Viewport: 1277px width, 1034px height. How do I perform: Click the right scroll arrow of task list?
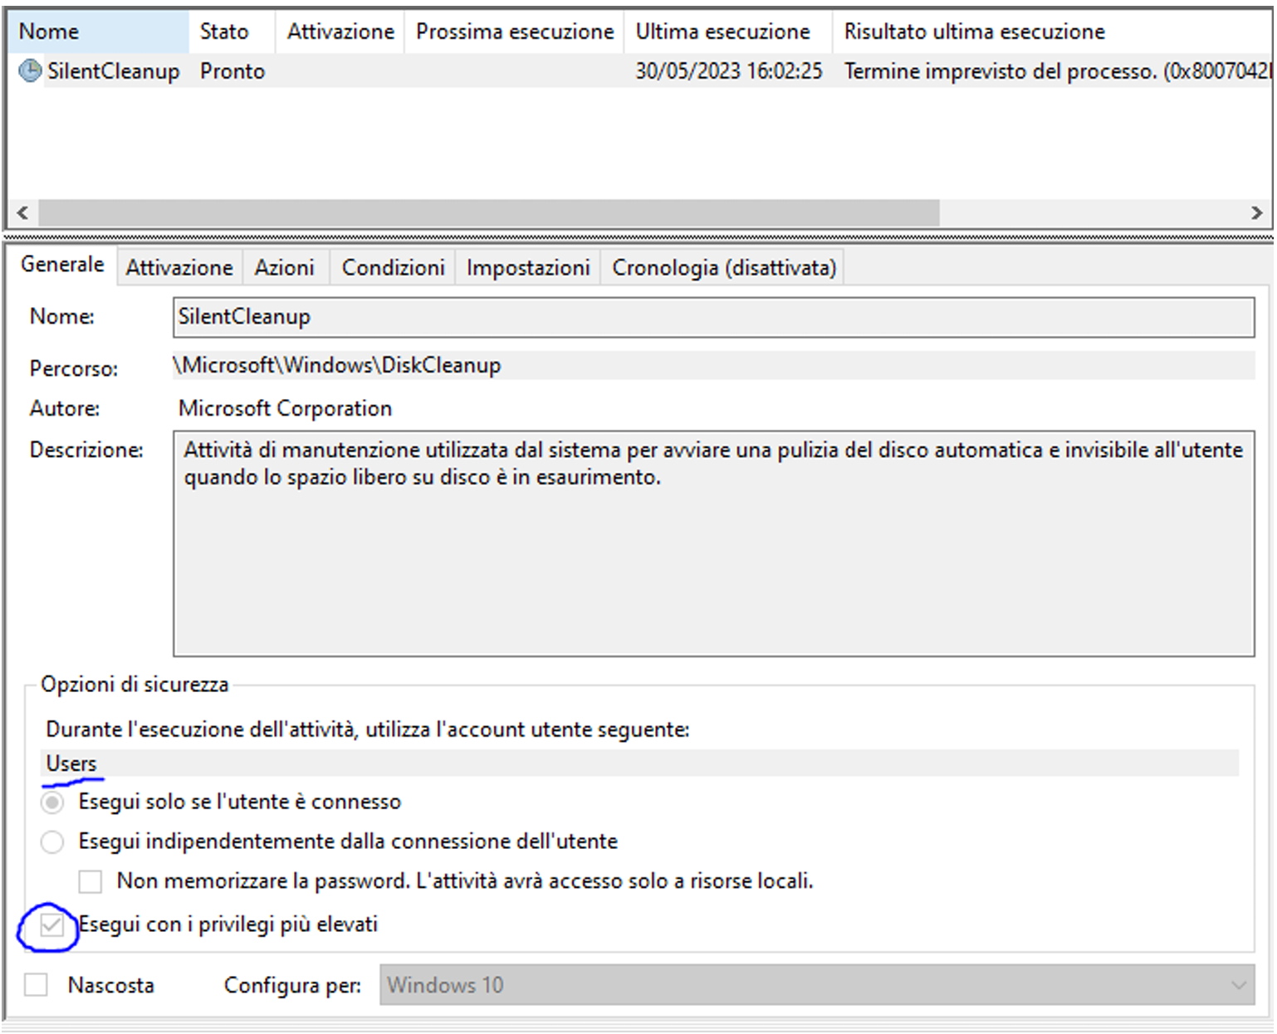pos(1256,212)
